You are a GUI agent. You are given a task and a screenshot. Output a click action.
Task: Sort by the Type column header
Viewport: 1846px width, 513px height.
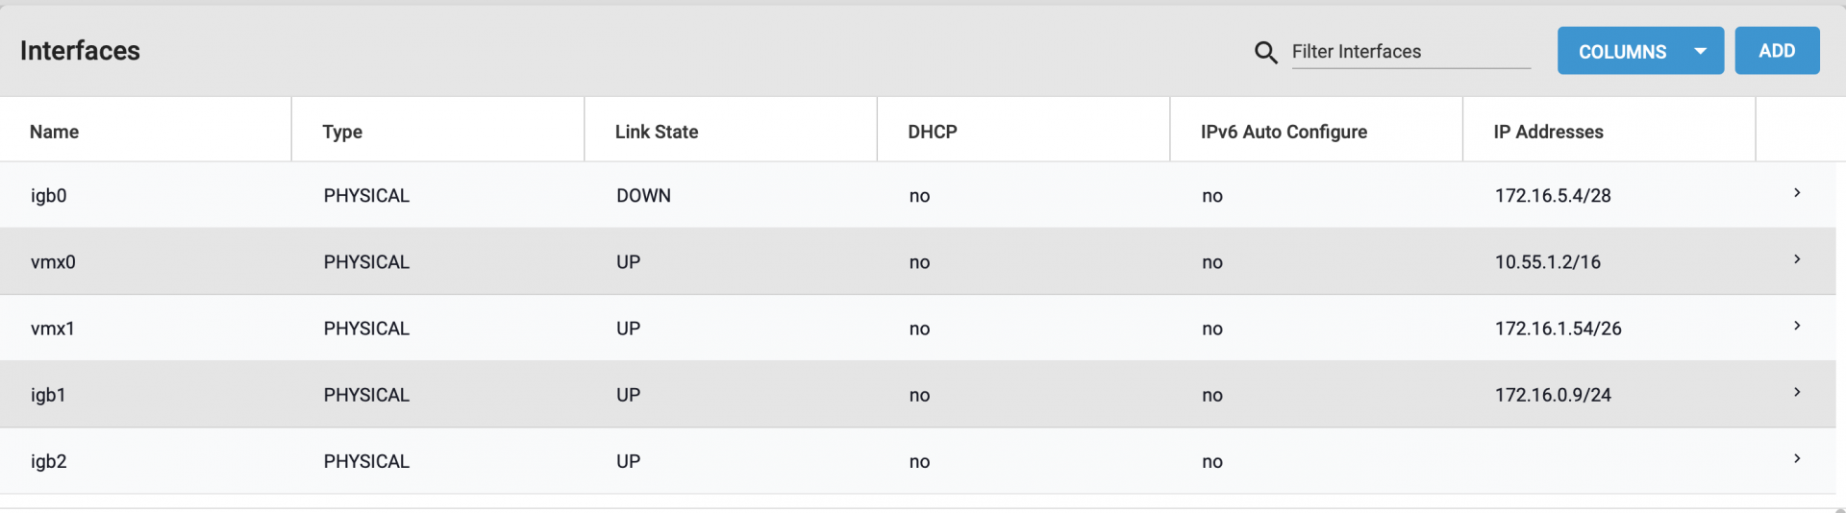(x=342, y=132)
